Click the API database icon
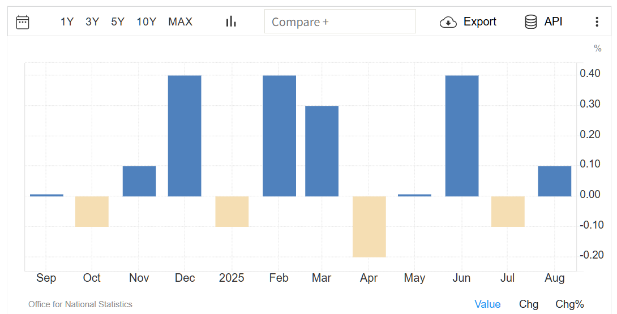 click(531, 22)
